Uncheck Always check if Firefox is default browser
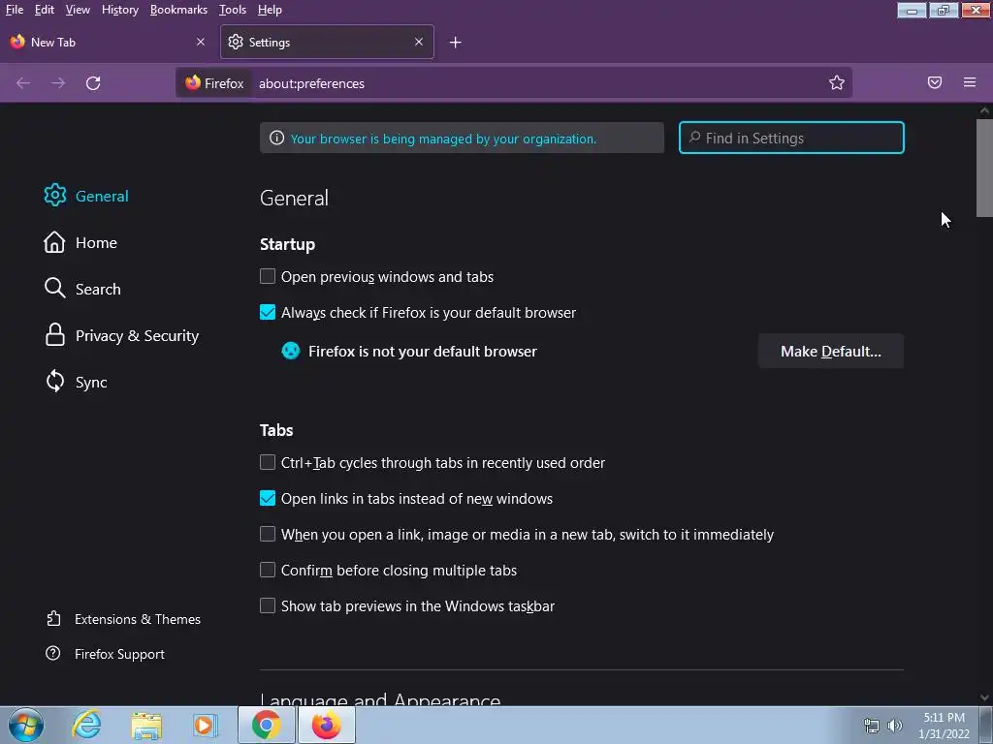Viewport: 993px width, 744px height. (268, 312)
